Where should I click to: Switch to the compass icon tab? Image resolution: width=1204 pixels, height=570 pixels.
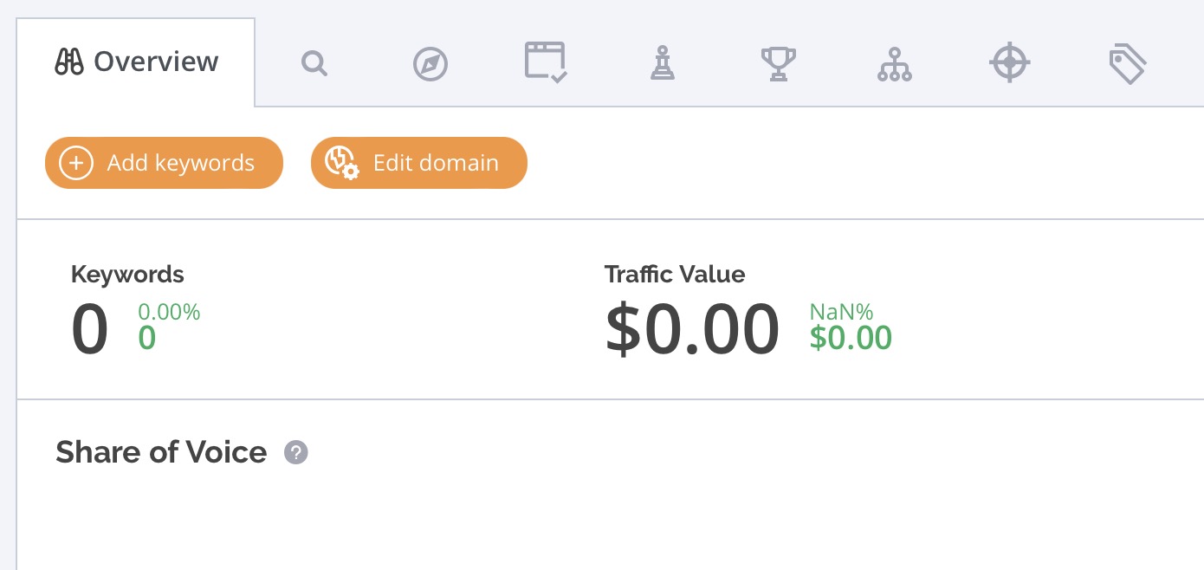pyautogui.click(x=430, y=64)
